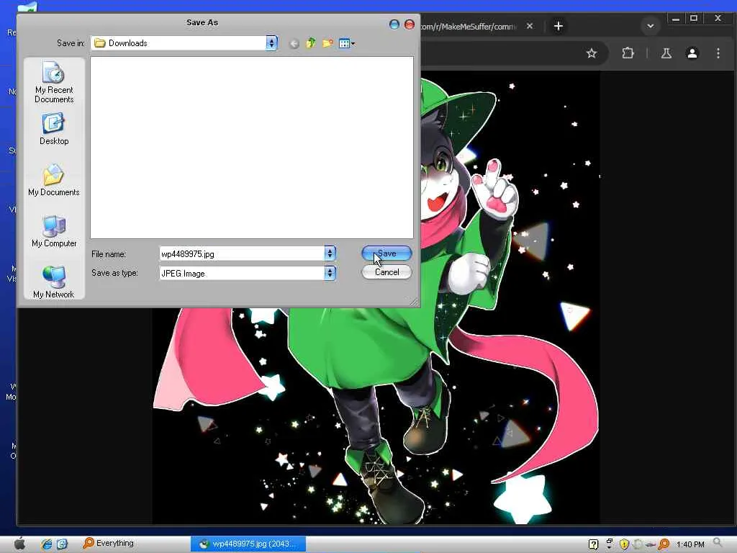Open My Documents in dialog sidebar

[53, 180]
